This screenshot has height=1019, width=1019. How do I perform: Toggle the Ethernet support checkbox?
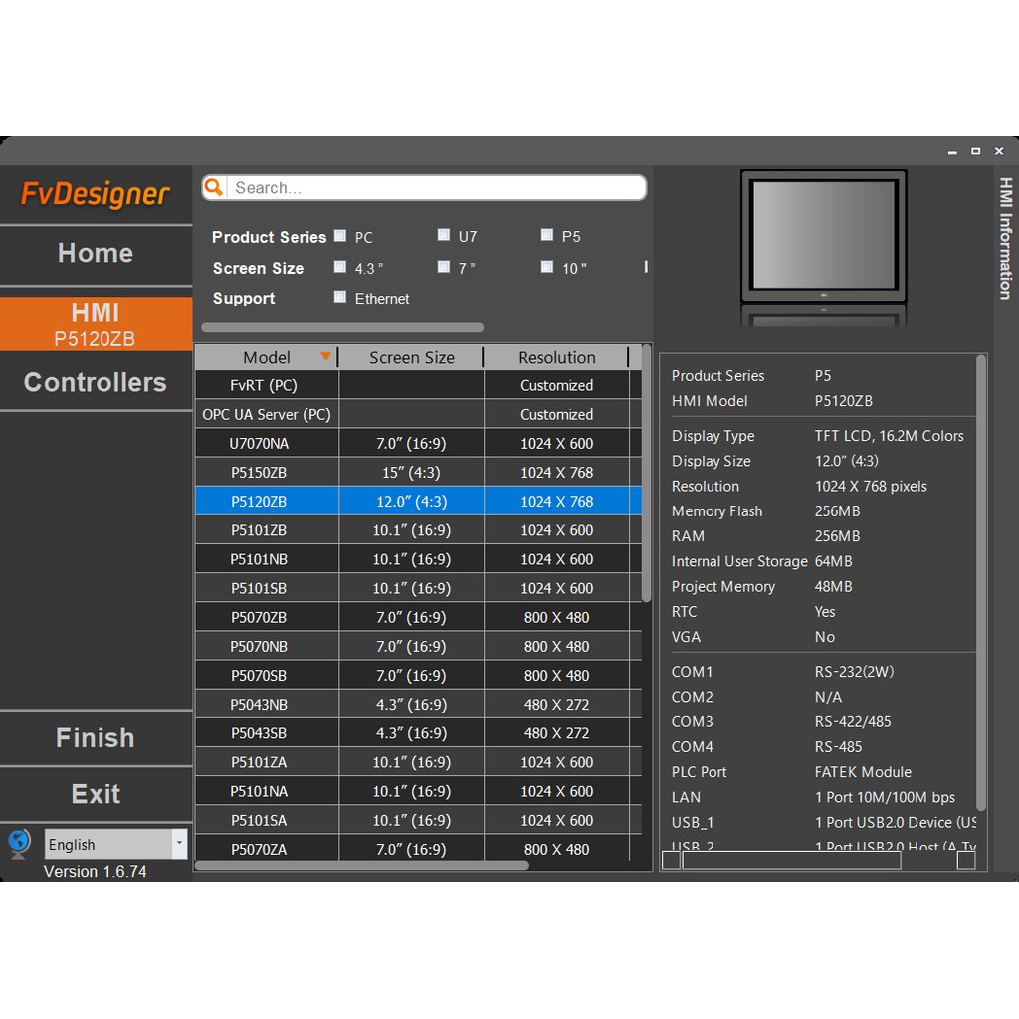[340, 297]
